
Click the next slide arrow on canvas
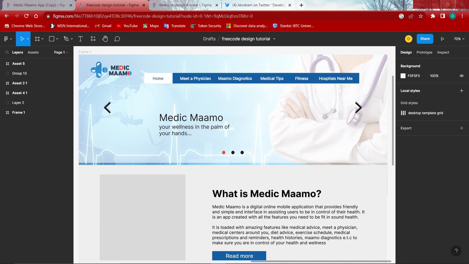click(358, 107)
